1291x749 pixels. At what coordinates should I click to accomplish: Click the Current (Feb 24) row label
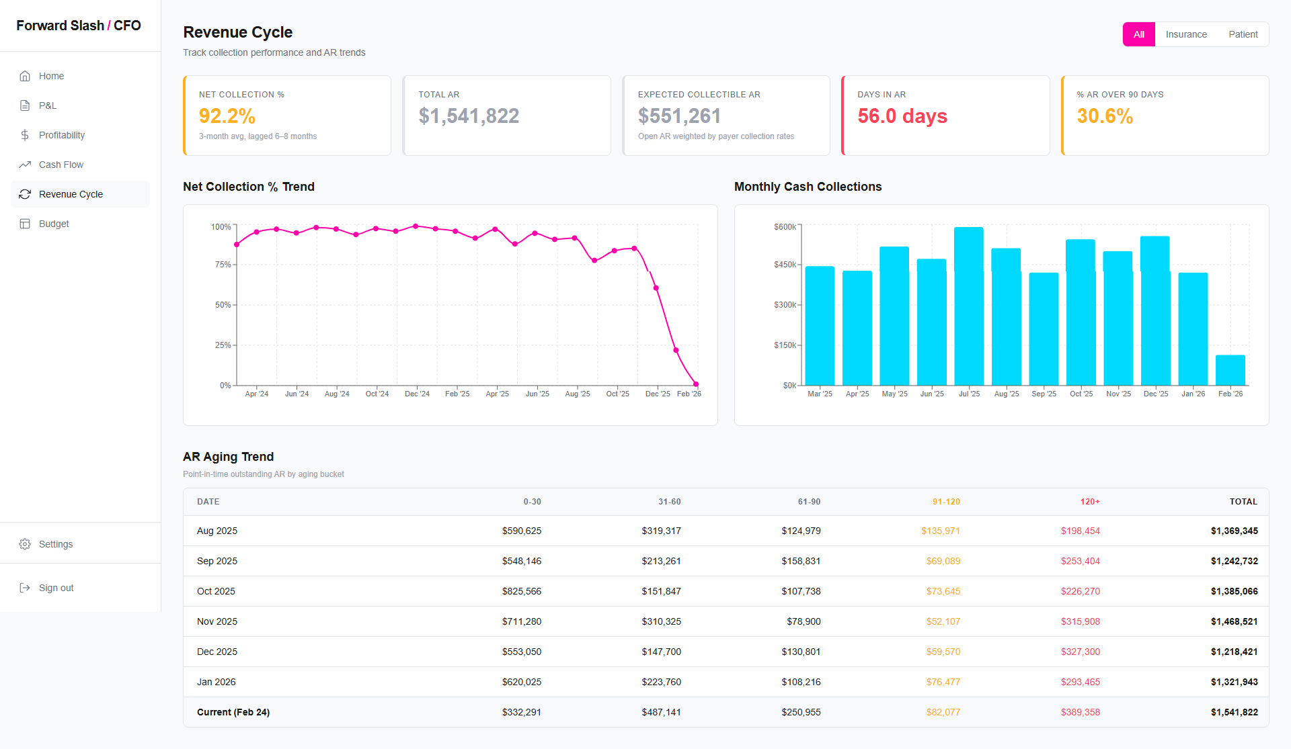click(x=233, y=712)
